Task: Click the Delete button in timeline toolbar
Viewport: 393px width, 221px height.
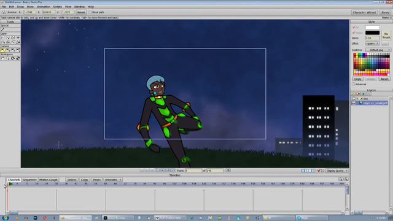Action: click(x=72, y=180)
